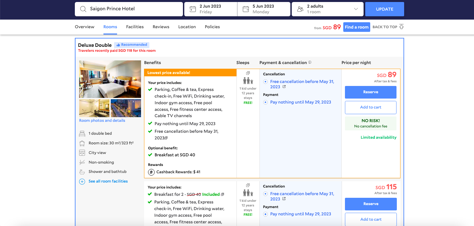Click the City view window icon
The height and width of the screenshot is (226, 474).
pos(82,153)
